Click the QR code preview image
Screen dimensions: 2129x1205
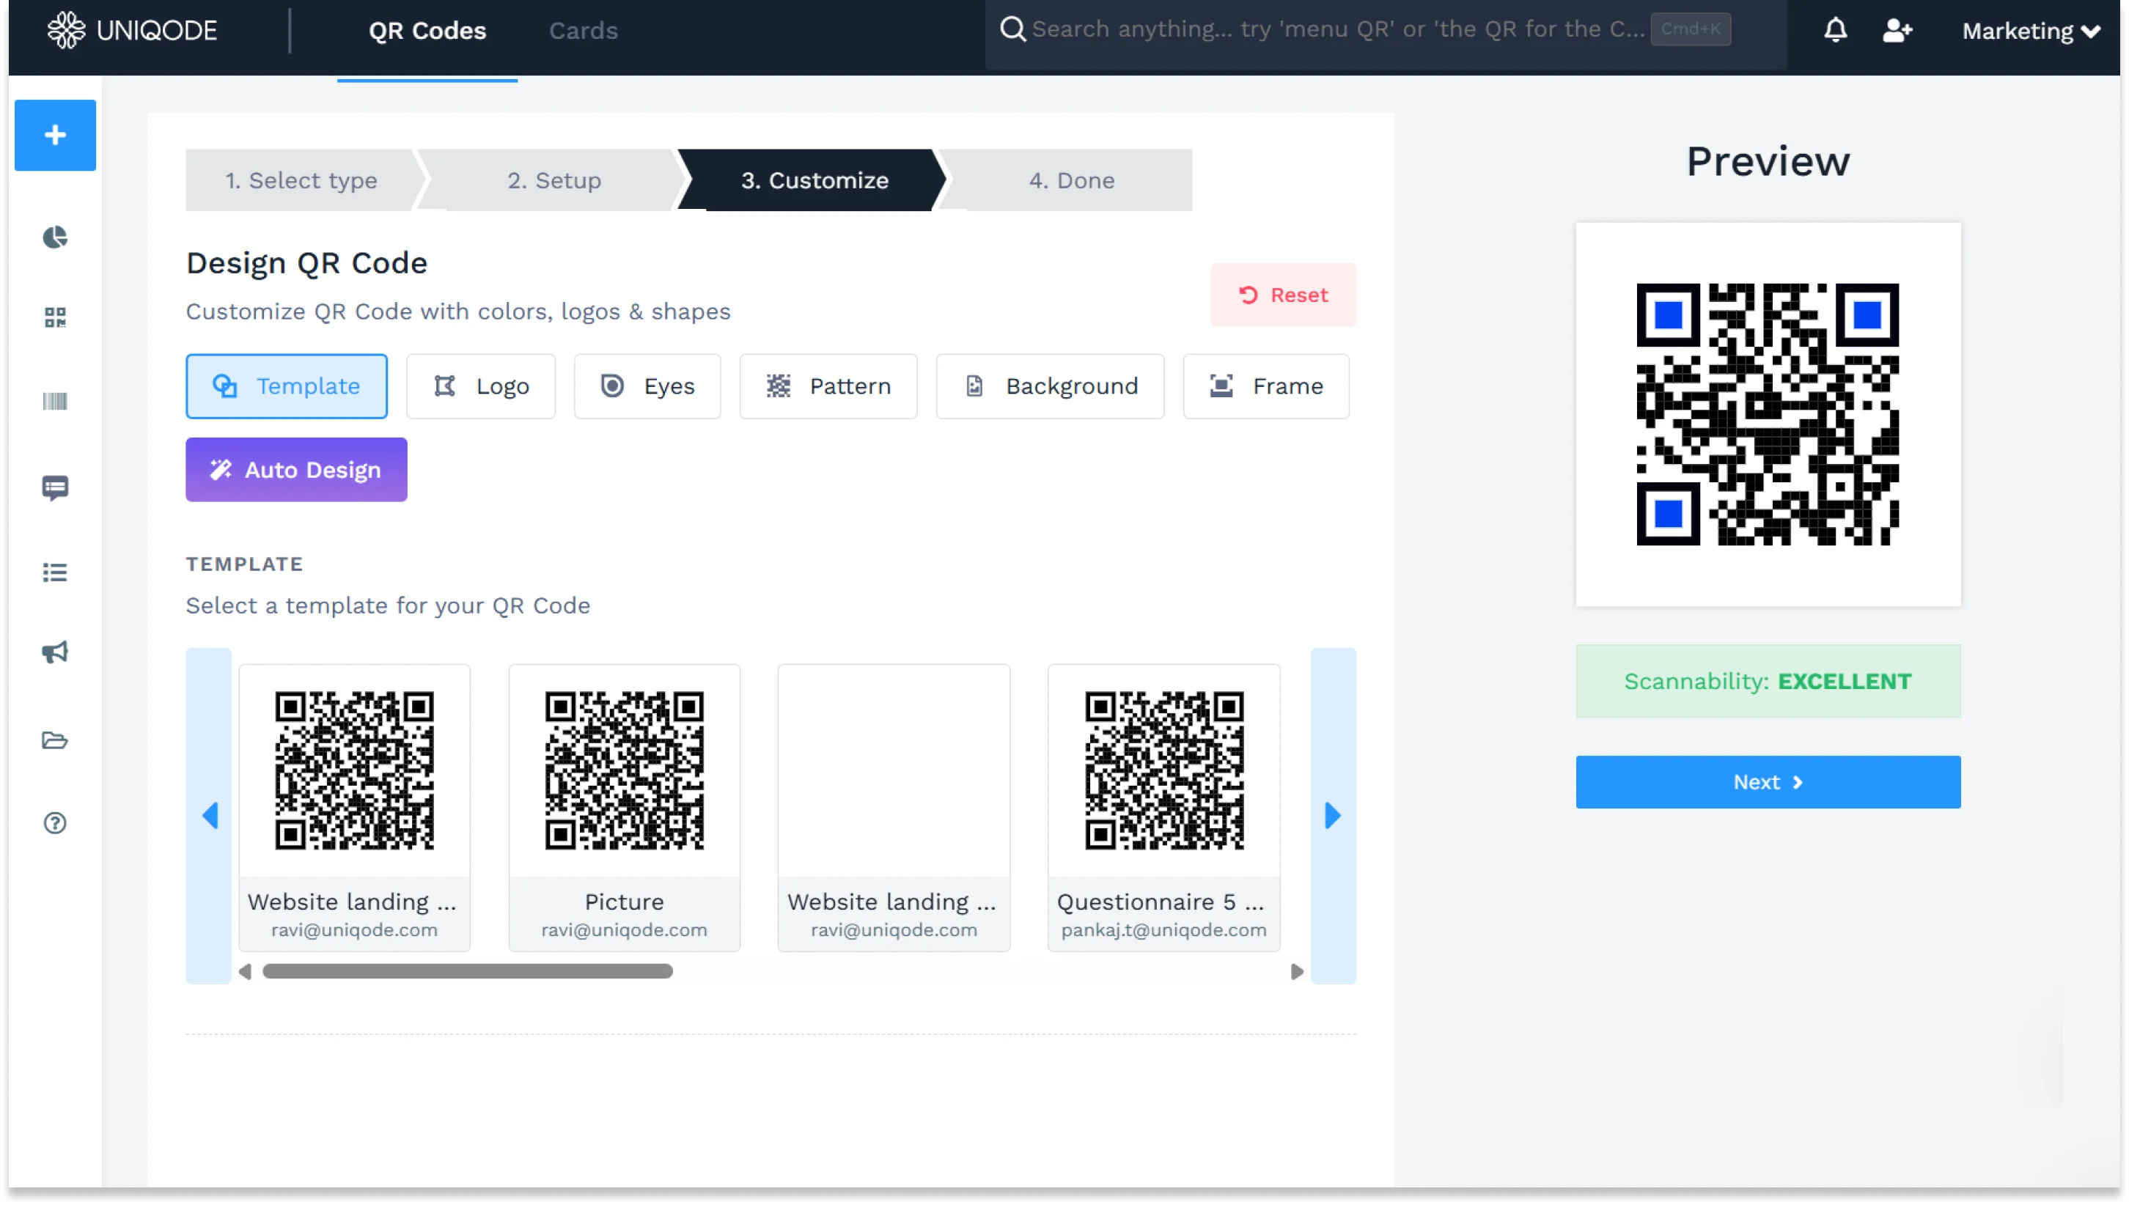(x=1768, y=414)
